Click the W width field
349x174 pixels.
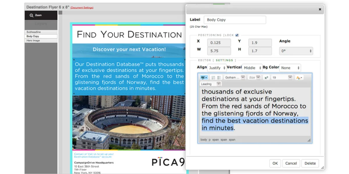point(219,51)
